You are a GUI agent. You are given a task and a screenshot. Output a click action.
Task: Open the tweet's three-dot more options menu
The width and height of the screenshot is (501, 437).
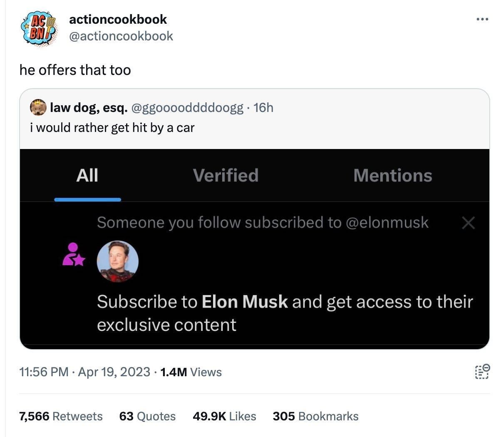click(482, 19)
